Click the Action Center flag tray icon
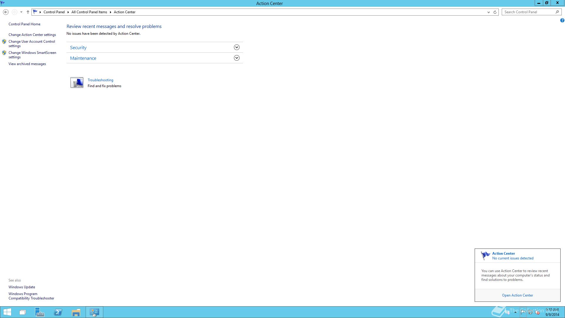Viewport: 565px width, 318px height. (x=523, y=312)
